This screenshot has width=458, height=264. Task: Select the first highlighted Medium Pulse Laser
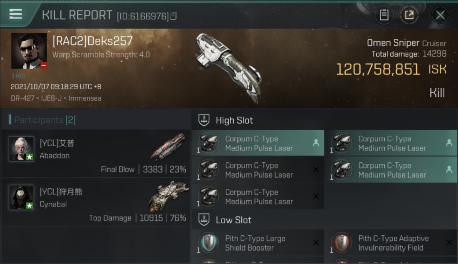click(258, 143)
